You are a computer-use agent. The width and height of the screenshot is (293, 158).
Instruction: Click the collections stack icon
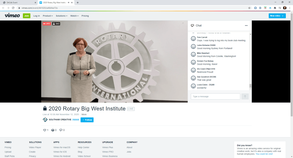click(53, 130)
